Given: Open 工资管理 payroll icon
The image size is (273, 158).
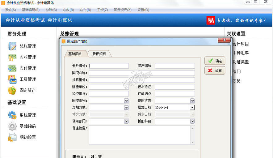Looking at the screenshot, I should click(12, 79).
